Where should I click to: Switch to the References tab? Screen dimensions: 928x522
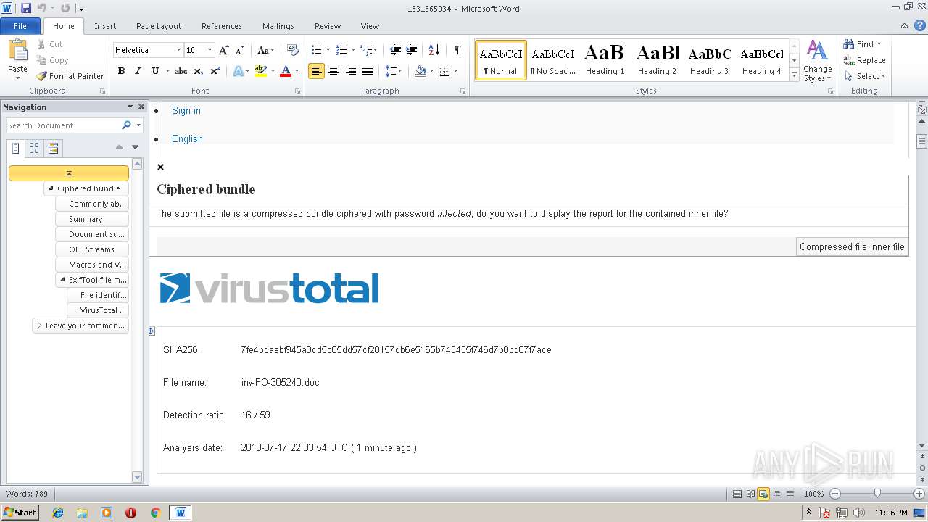(222, 26)
